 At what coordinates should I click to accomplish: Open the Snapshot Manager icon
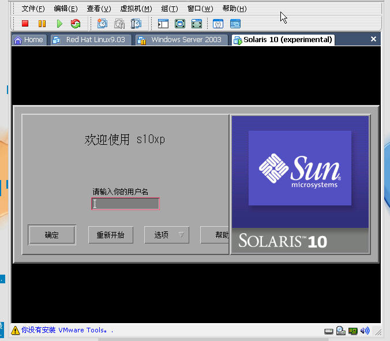tap(136, 24)
